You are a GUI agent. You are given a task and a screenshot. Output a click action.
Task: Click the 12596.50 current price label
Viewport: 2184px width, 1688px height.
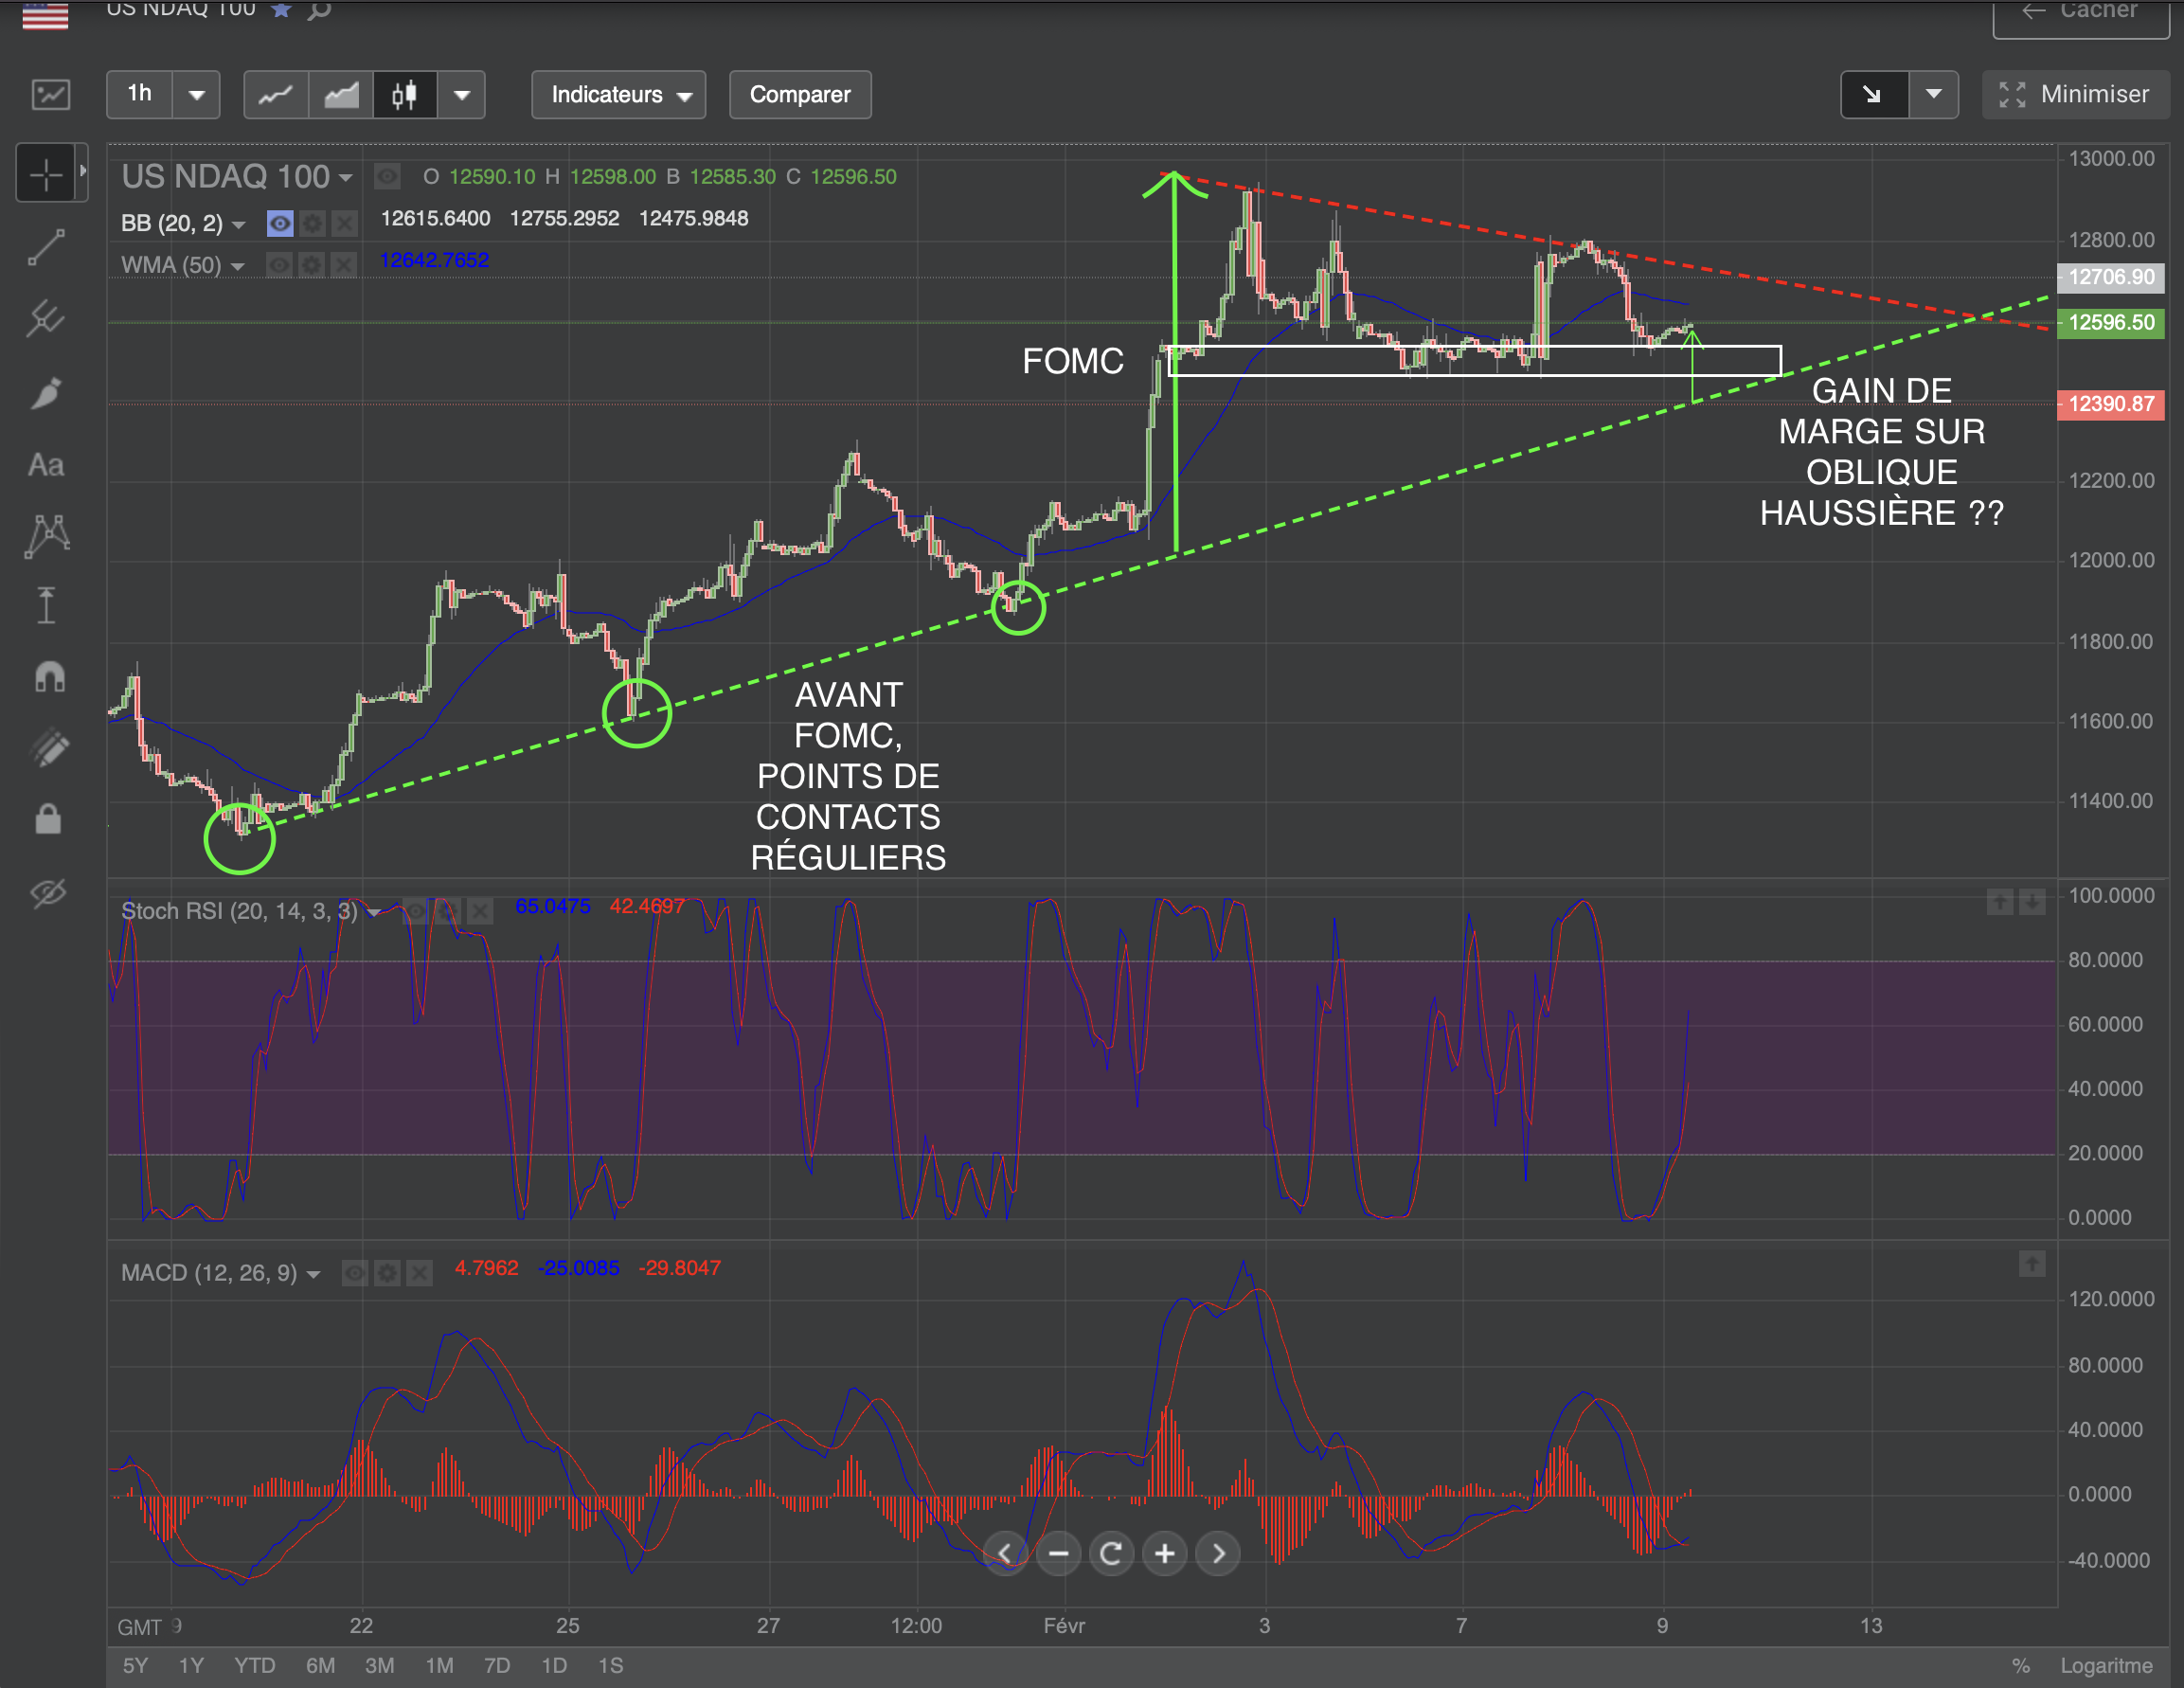point(2110,322)
